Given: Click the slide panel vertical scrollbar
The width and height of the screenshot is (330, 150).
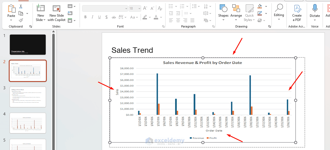Looking at the screenshot, I should 54,91.
